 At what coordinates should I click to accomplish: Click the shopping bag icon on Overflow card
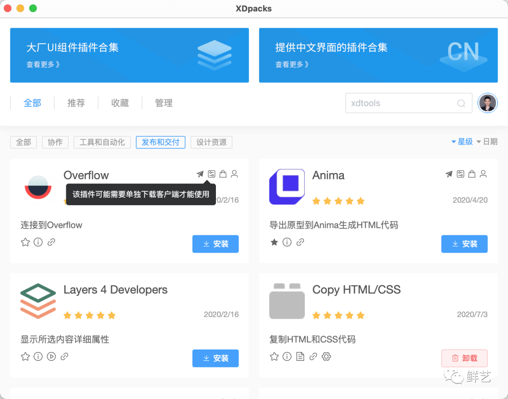[x=223, y=174]
